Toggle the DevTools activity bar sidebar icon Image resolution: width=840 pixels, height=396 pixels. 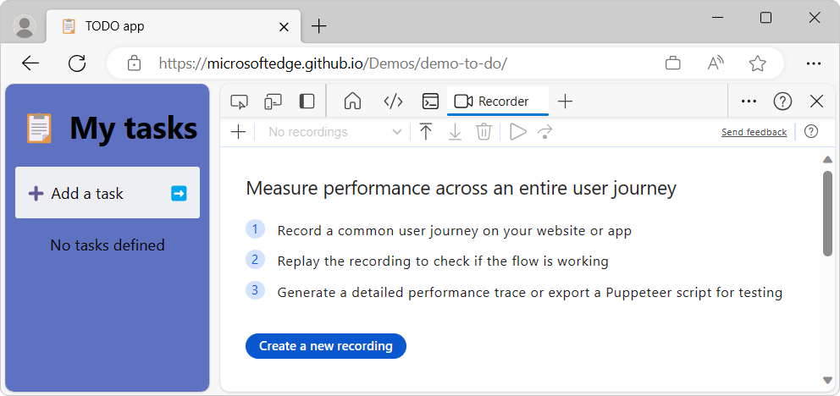coord(307,102)
